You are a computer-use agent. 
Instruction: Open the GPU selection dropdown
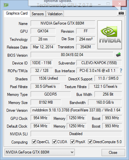click(40, 152)
